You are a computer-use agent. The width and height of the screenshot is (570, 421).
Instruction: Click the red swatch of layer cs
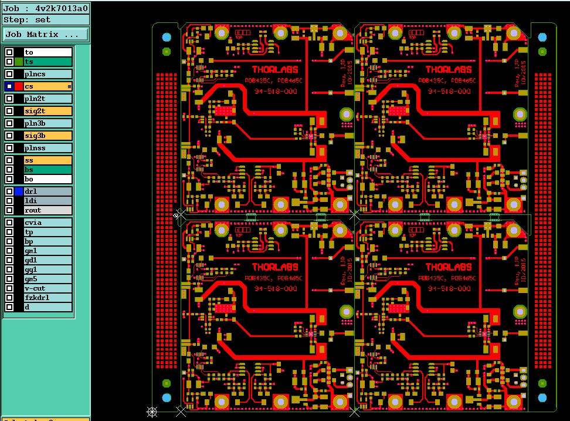pos(19,86)
